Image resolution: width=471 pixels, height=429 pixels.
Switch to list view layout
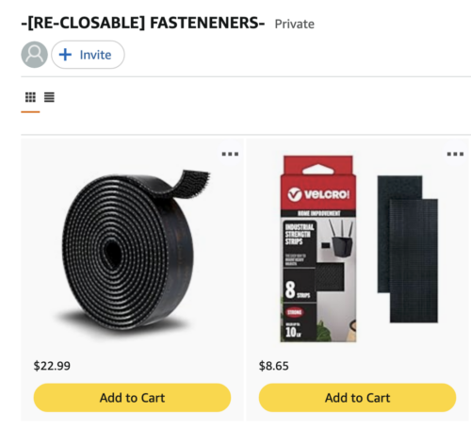click(49, 97)
